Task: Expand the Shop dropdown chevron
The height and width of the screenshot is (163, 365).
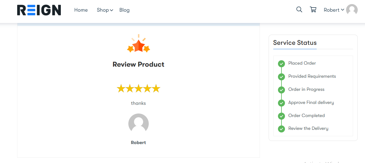Action: (111, 10)
